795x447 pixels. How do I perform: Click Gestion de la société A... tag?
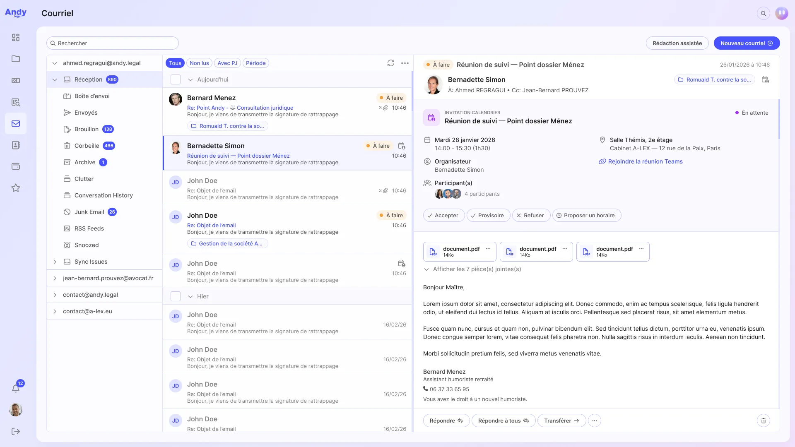pos(227,243)
